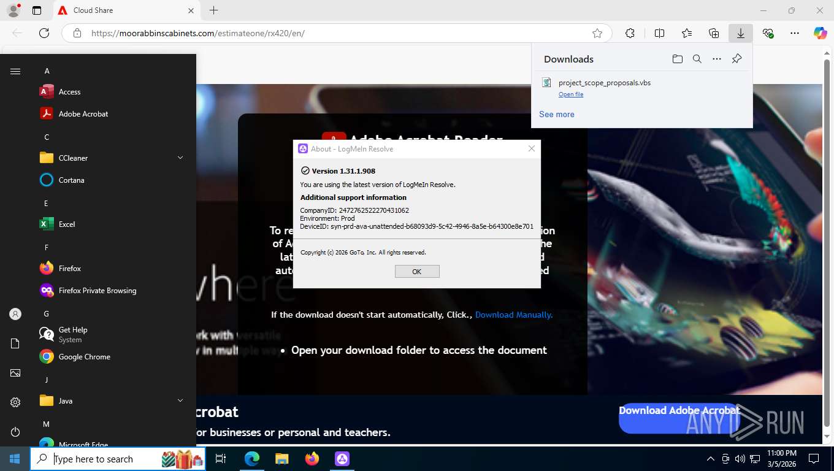Open Edge Settings and more menu
Screen dimensions: 834x471
coord(795,33)
